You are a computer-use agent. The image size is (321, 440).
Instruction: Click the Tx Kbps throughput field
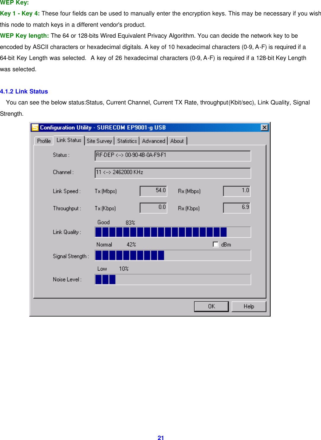pos(153,208)
